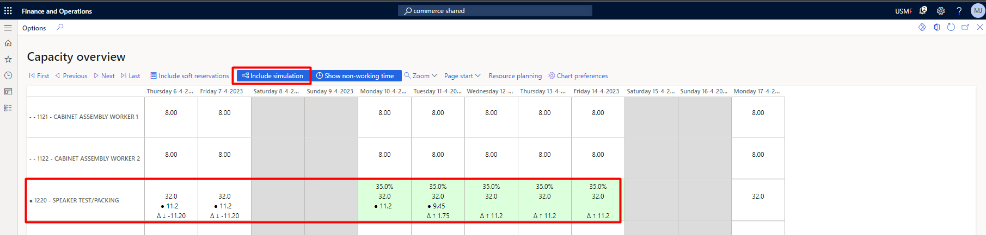Screen dimensions: 986x235
Task: Click the 1220 cell for Thursday 6-4
Action: coord(171,200)
